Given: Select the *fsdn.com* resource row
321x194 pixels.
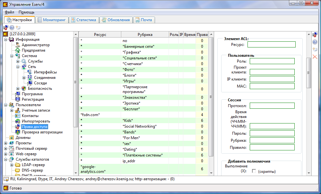Looking at the screenshot, I should coord(143,115).
